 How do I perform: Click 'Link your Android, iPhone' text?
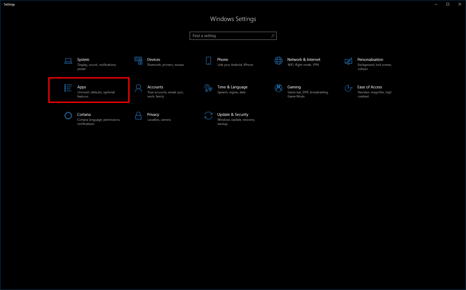point(235,65)
